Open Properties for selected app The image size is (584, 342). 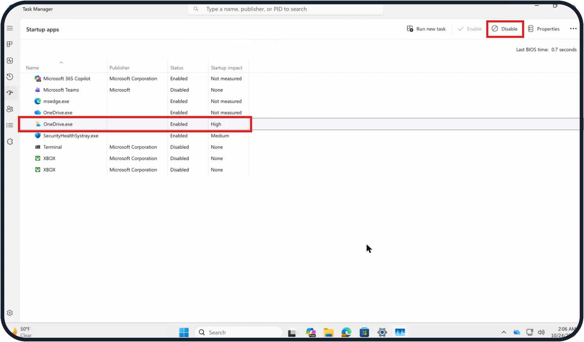[x=543, y=29]
